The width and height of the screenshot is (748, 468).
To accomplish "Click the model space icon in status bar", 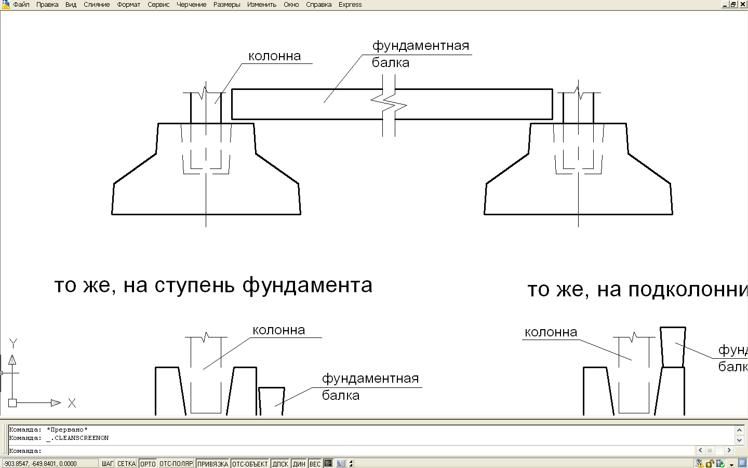I will click(x=328, y=464).
